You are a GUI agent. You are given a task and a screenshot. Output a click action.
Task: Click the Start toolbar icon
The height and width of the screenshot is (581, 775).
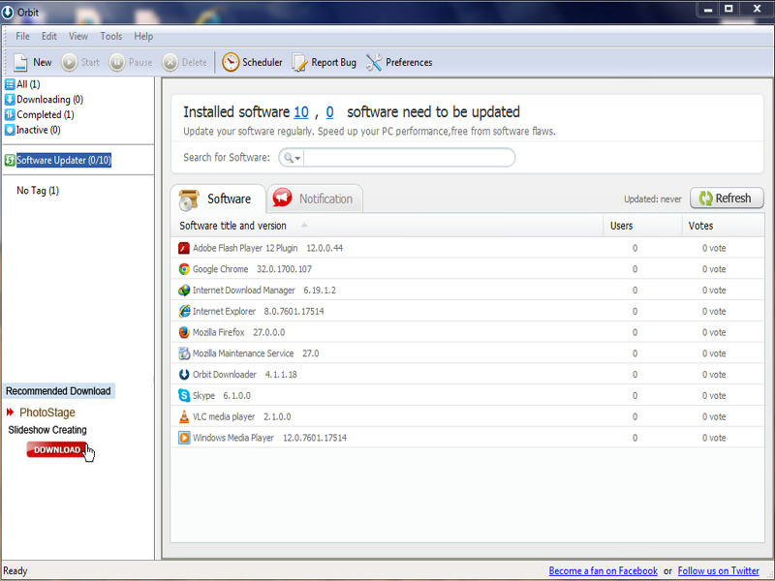click(x=69, y=63)
